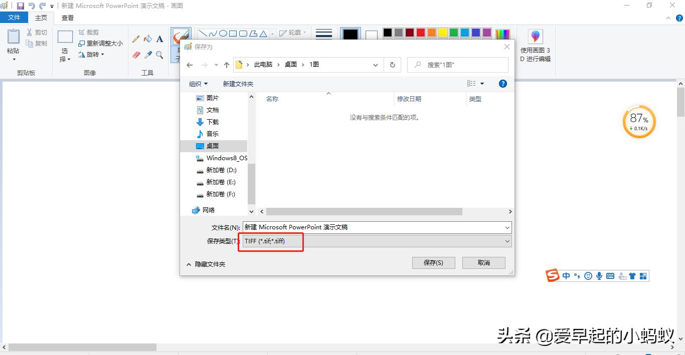This screenshot has height=355, width=685.
Task: Click the refresh icon in Save dialog
Action: 393,65
